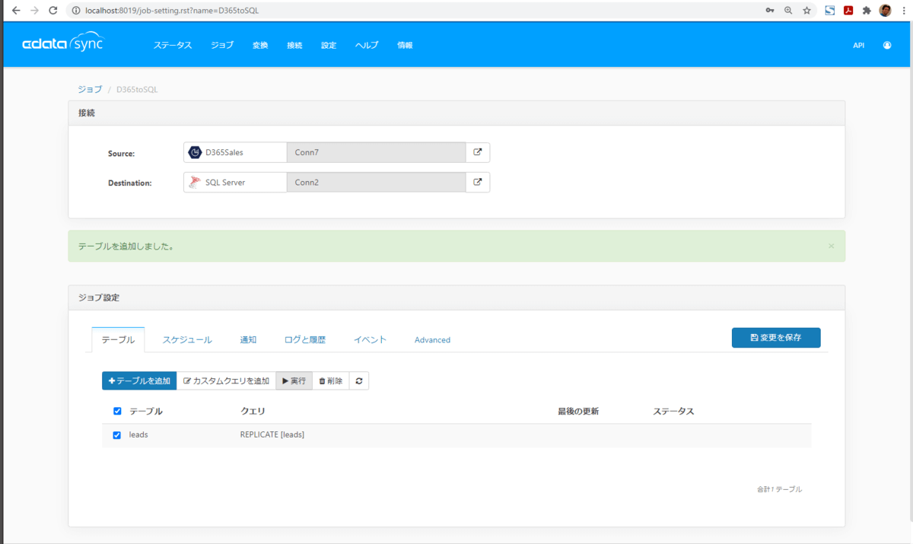Click the Chrome profile avatar
913x544 pixels.
[885, 11]
